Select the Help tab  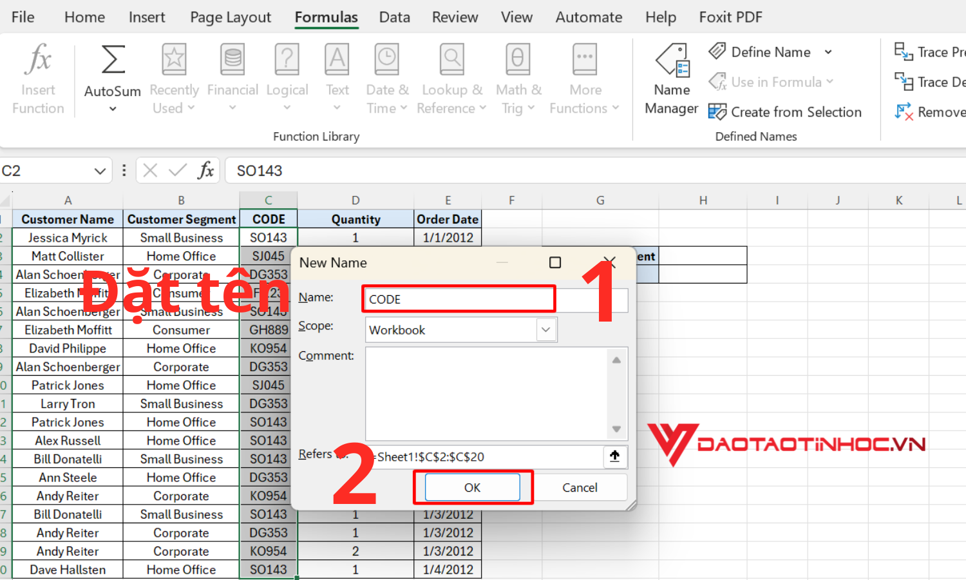[x=661, y=17]
